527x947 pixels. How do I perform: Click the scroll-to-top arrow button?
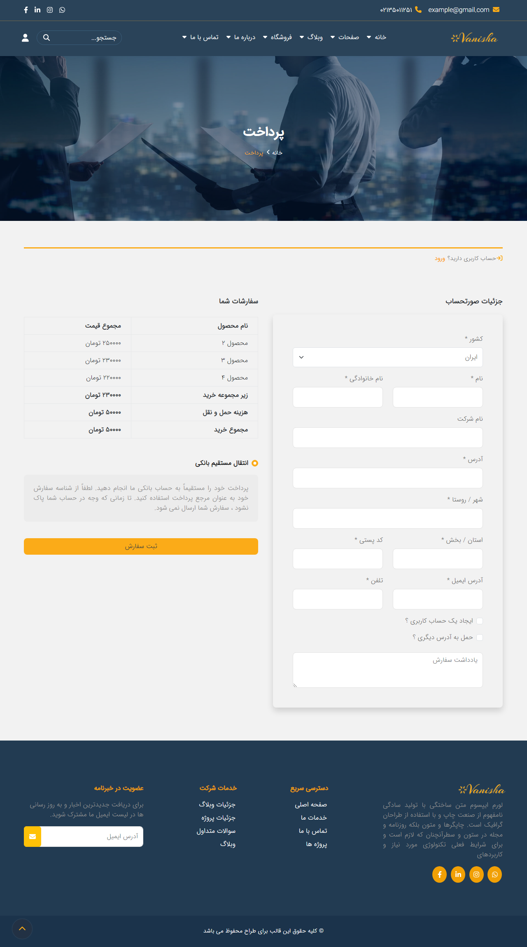(x=22, y=928)
